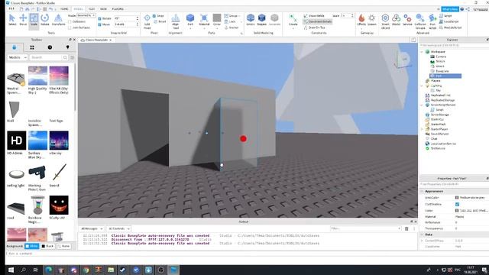Click the Group button in Parts section
Screen dimensions: 489x275
232,15
